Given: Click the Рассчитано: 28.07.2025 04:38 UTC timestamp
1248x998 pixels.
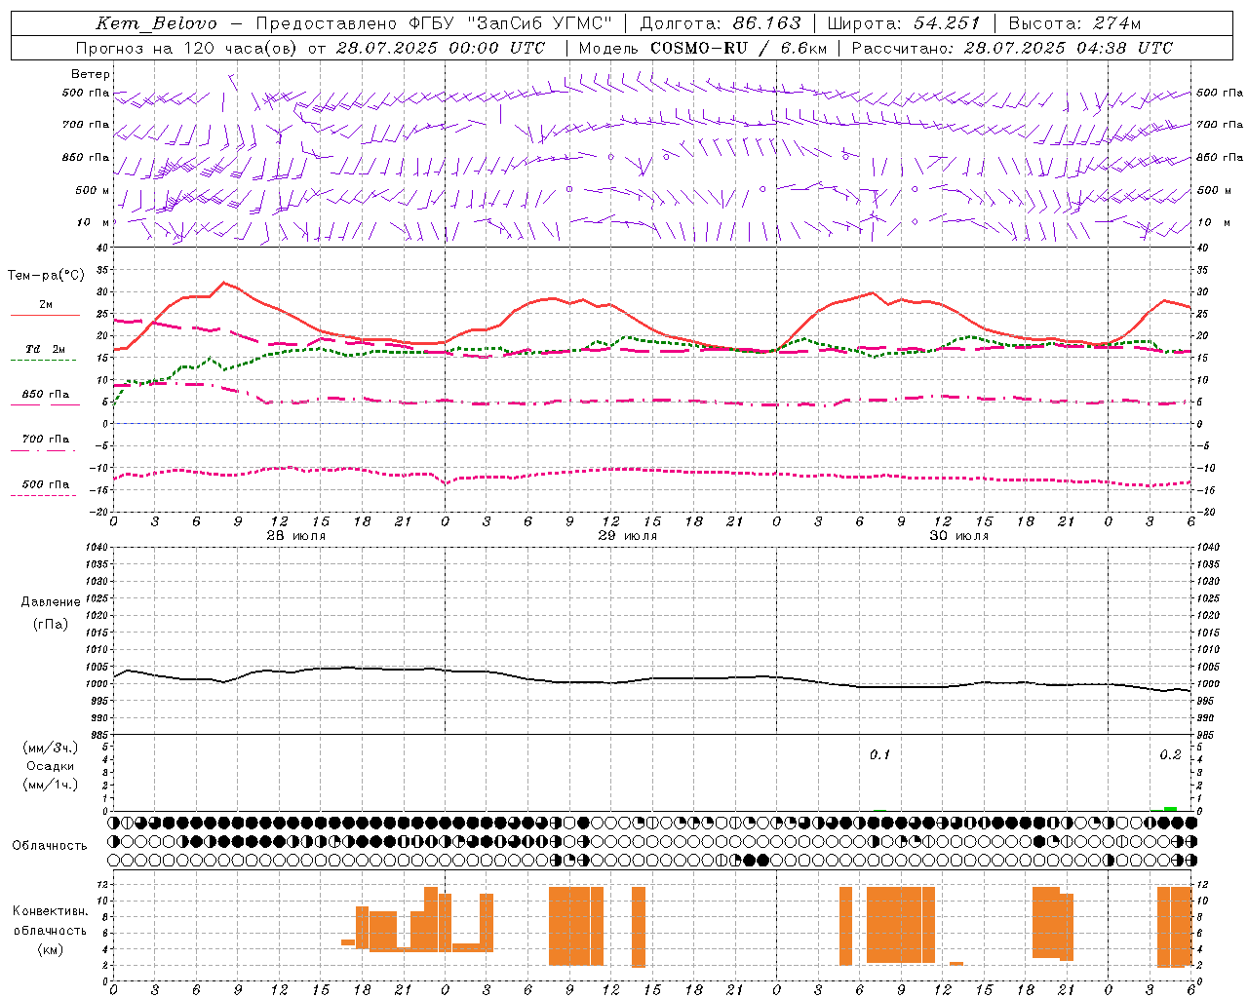Looking at the screenshot, I should 1012,48.
